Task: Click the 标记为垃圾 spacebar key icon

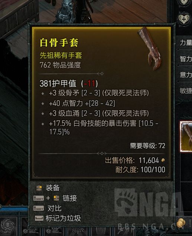Action: (39, 218)
